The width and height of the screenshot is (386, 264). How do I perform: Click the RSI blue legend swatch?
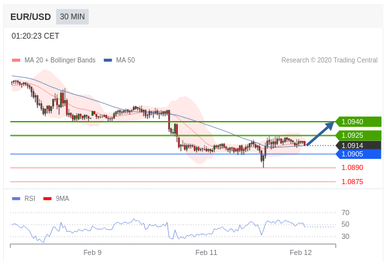(x=16, y=198)
